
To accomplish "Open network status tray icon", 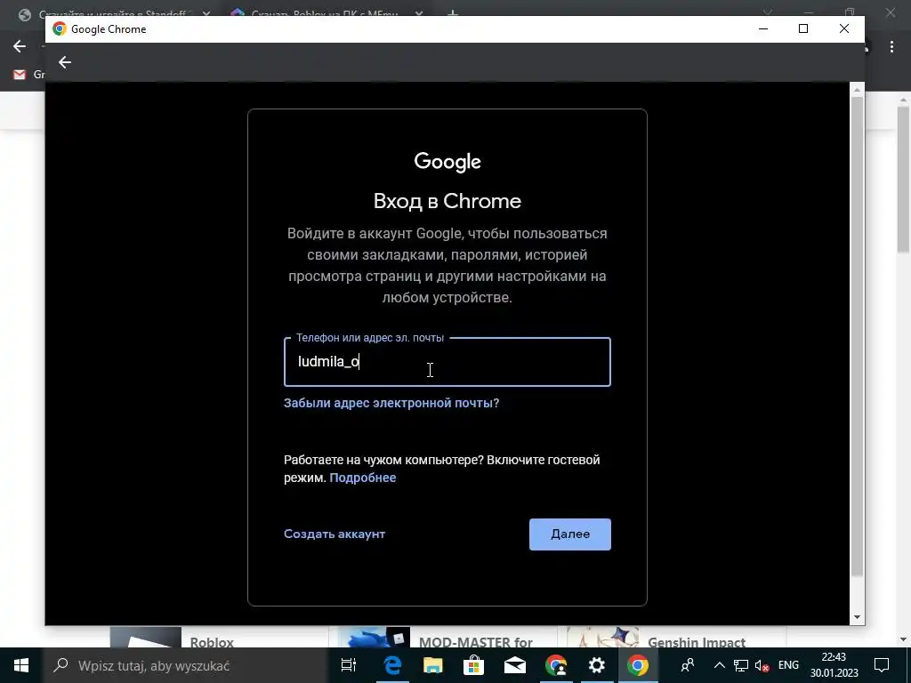I will (x=741, y=665).
